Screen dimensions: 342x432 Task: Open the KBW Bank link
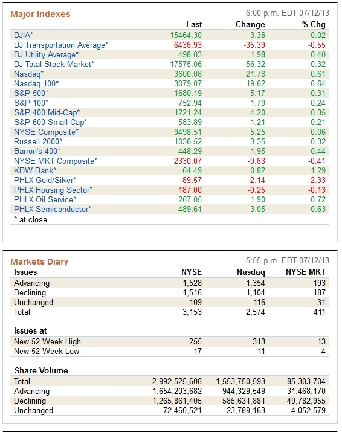[x=35, y=170]
